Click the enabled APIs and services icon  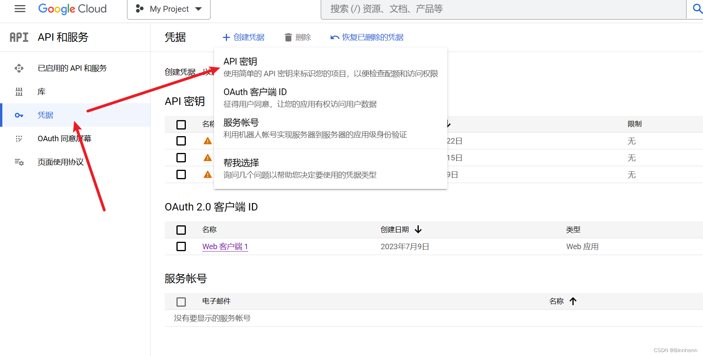click(x=19, y=68)
